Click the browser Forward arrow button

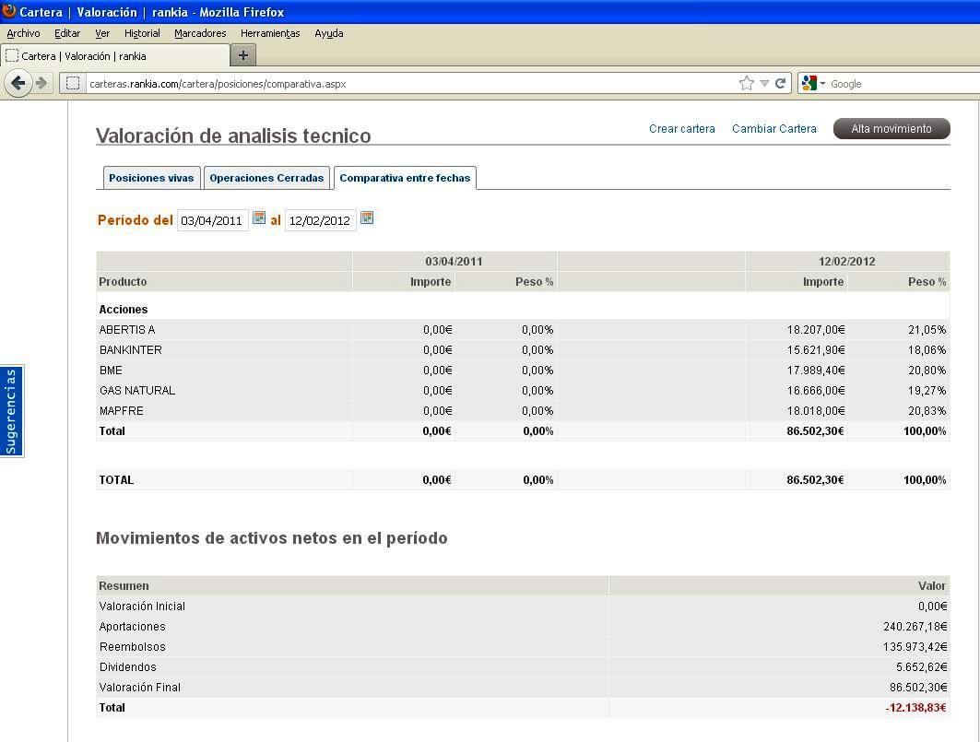click(41, 83)
